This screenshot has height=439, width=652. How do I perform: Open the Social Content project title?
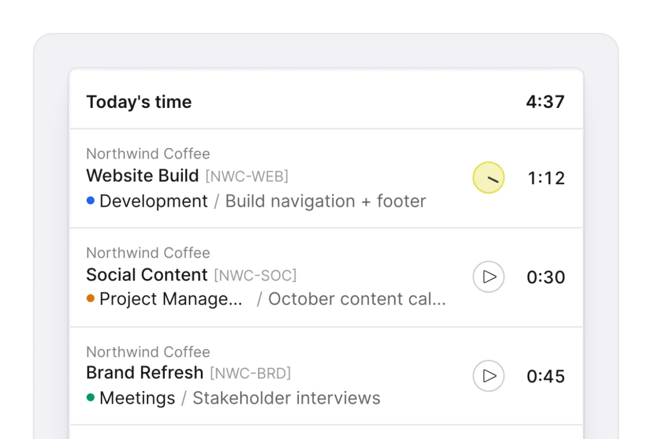147,275
